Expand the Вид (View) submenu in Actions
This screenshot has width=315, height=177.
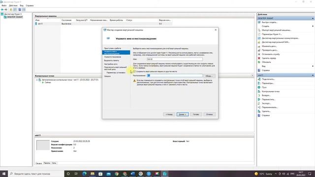pos(313,66)
